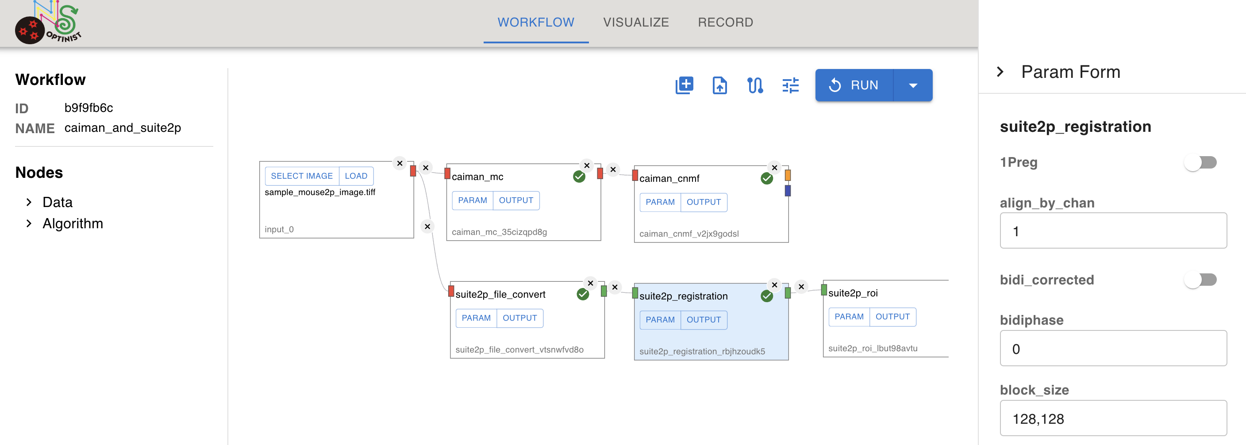Screen dimensions: 1246x445
Task: Switch to the WORKFLOW tab
Action: 536,22
